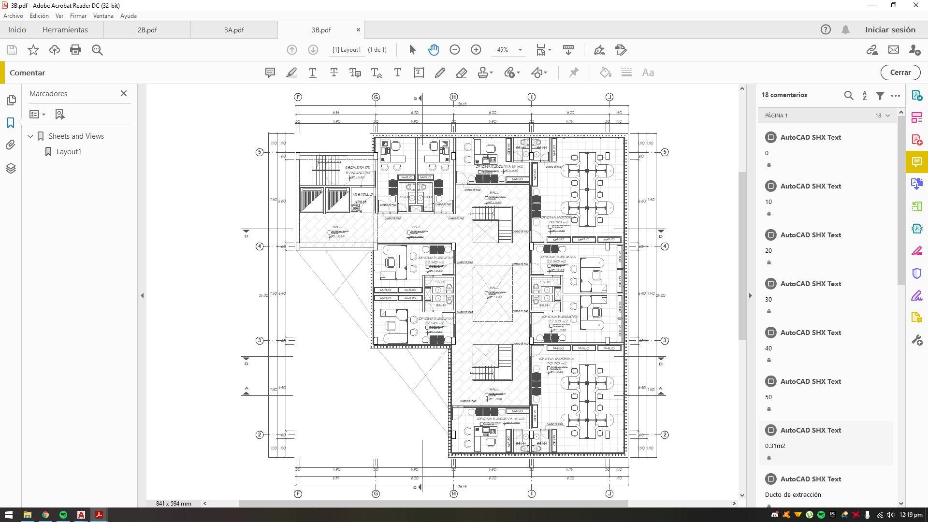This screenshot has height=522, width=928.
Task: Collapse Página 1 comments group
Action: pyautogui.click(x=888, y=116)
